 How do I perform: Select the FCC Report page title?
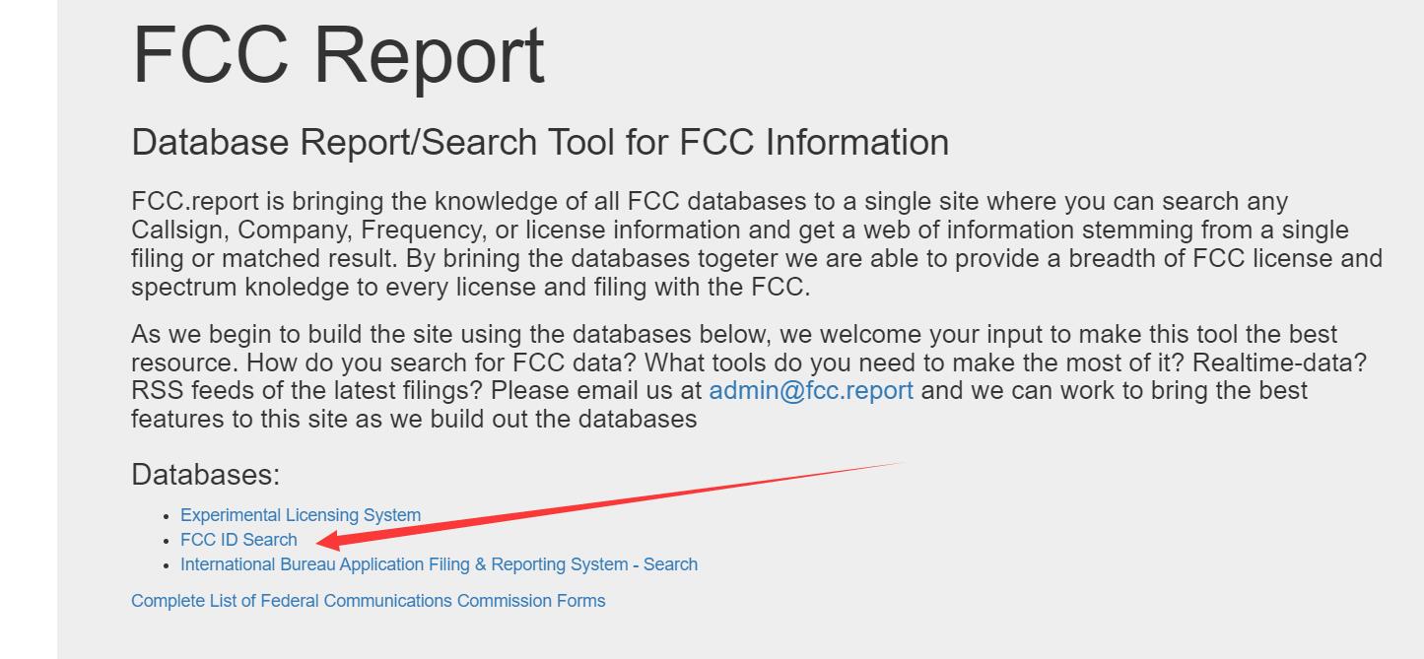(x=338, y=54)
